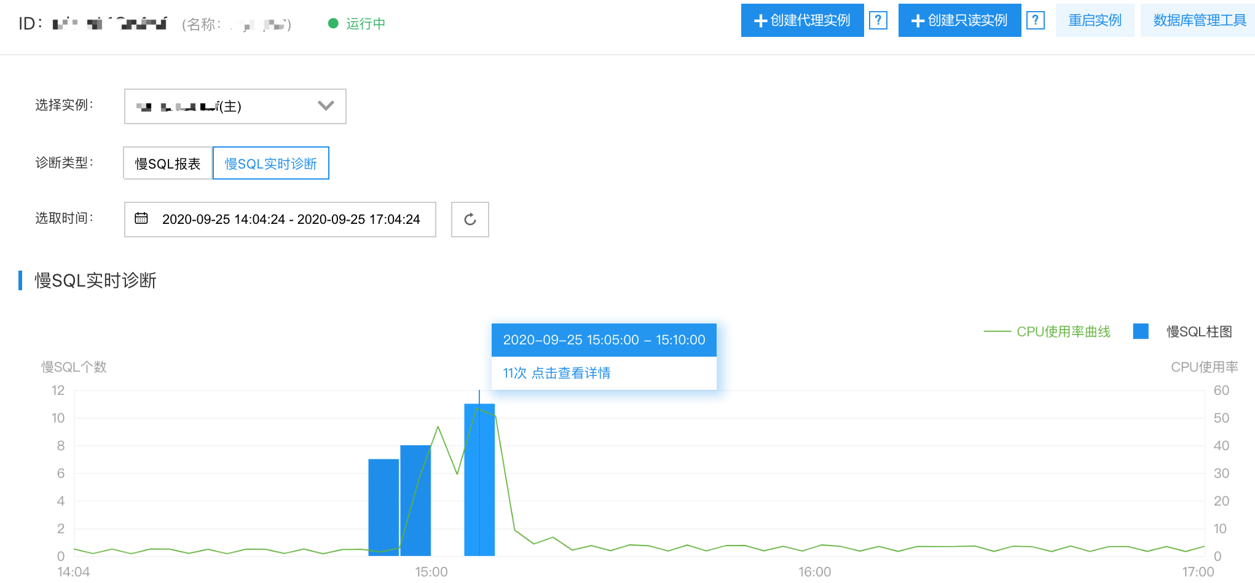Click help icon next to 创建代理实例
The image size is (1255, 583).
878,20
